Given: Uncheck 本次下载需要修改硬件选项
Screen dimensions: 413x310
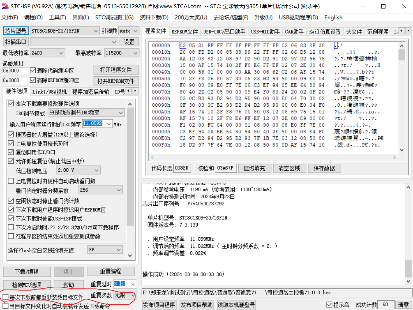Looking at the screenshot, I should point(11,104).
